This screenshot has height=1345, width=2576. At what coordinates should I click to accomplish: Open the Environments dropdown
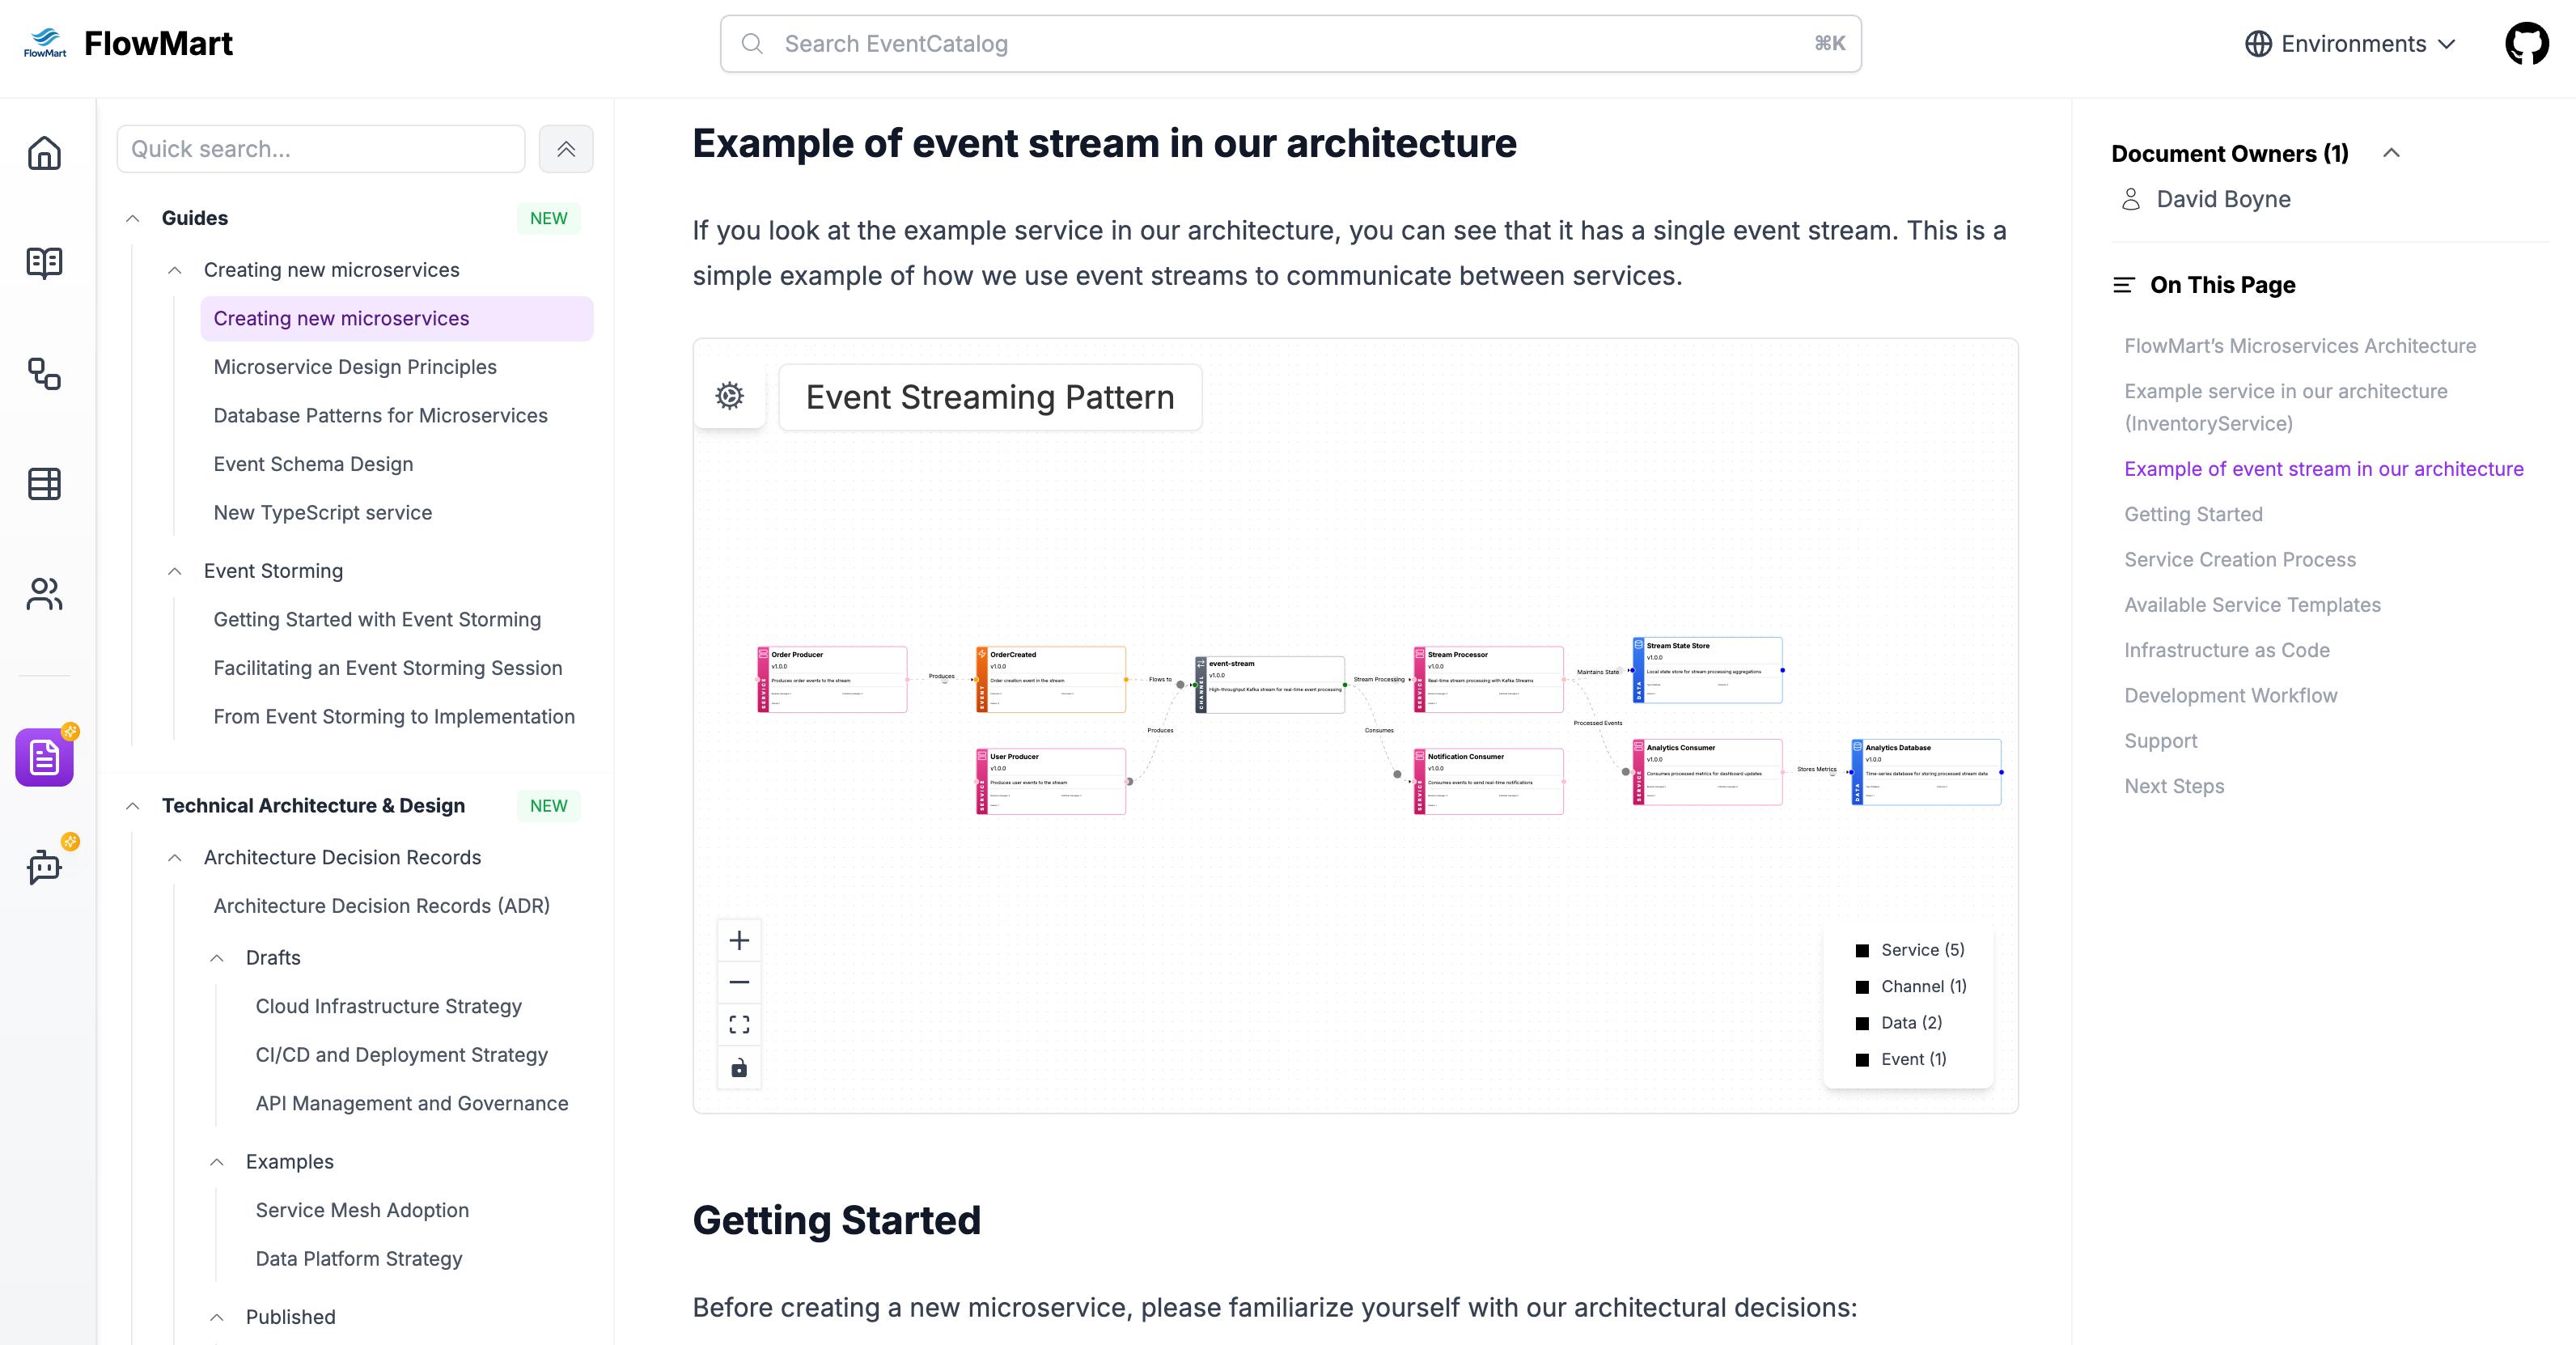click(x=2350, y=43)
